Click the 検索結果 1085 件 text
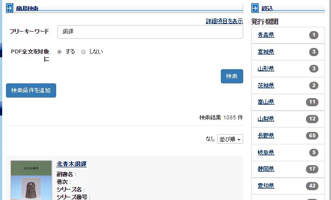This screenshot has width=331, height=200. pyautogui.click(x=221, y=118)
